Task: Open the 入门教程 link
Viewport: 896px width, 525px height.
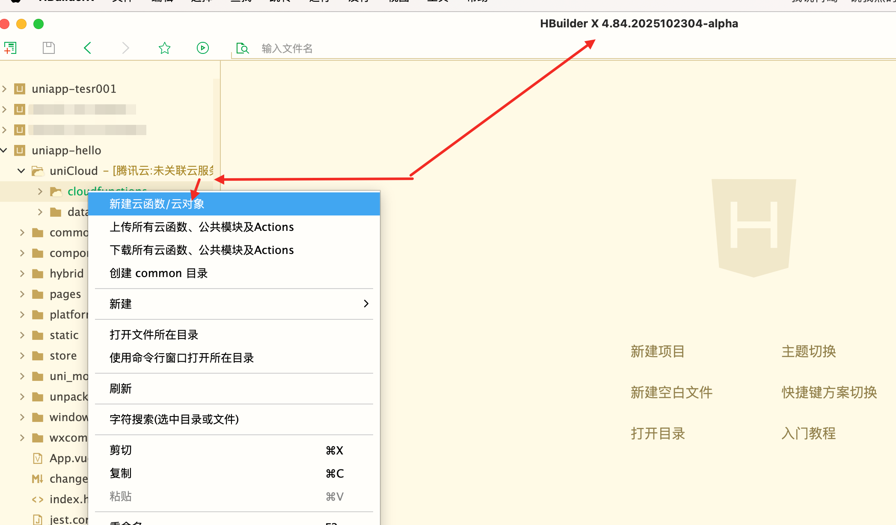Action: 808,434
